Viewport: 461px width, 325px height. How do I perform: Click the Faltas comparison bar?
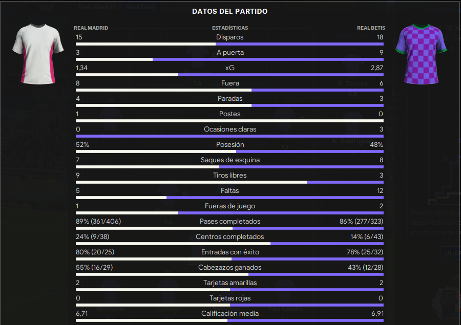(229, 198)
